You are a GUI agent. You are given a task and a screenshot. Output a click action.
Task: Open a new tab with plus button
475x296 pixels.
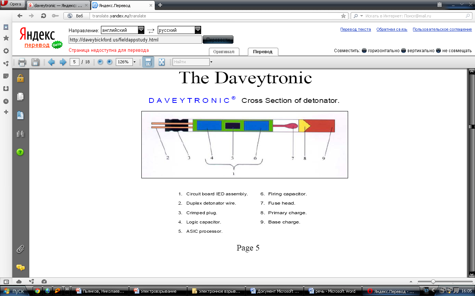160,5
